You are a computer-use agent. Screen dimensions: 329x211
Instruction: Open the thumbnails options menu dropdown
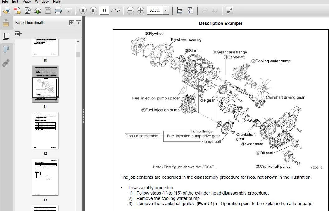point(18,34)
